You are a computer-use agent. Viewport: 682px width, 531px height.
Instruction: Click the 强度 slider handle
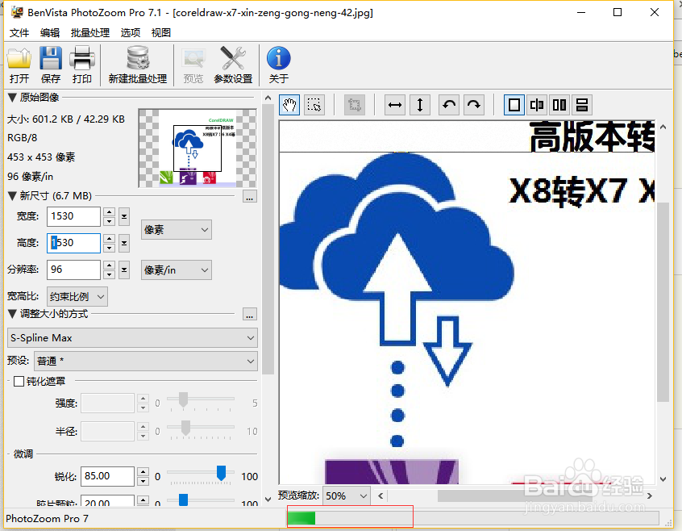click(184, 399)
